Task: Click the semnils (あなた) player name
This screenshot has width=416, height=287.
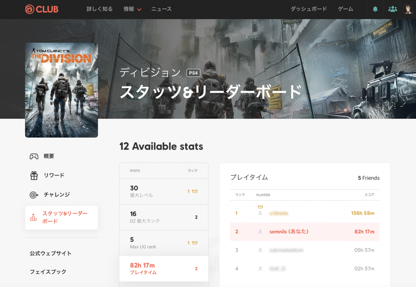Action: (289, 232)
